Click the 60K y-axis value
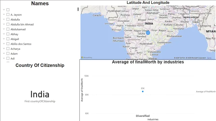216x121 pixels. tap(87, 113)
